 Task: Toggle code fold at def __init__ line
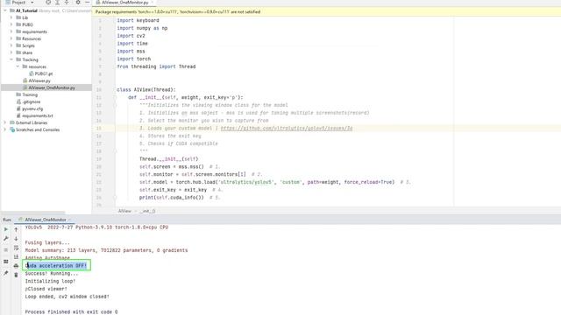coord(115,97)
